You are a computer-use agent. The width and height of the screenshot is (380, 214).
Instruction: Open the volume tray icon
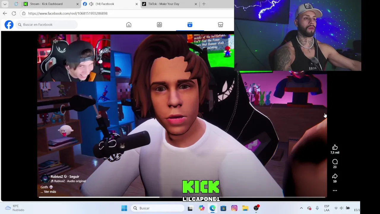tap(342, 208)
